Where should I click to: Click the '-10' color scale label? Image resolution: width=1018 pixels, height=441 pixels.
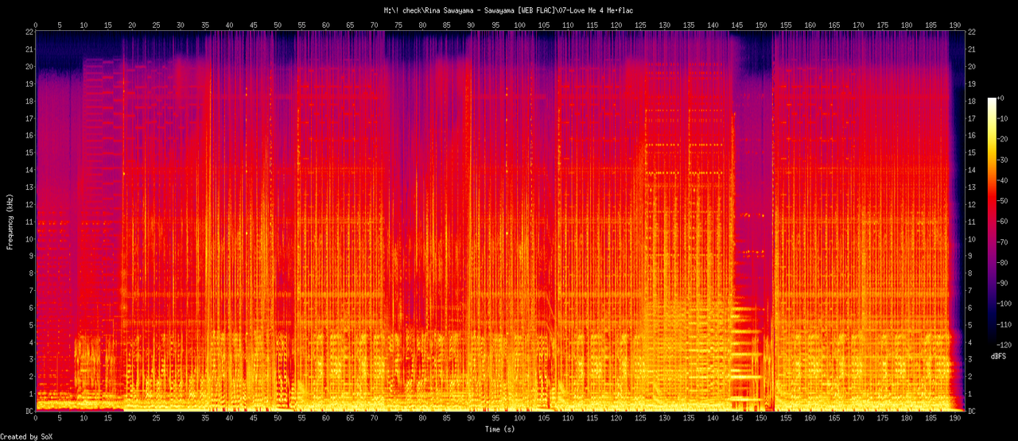point(1004,118)
